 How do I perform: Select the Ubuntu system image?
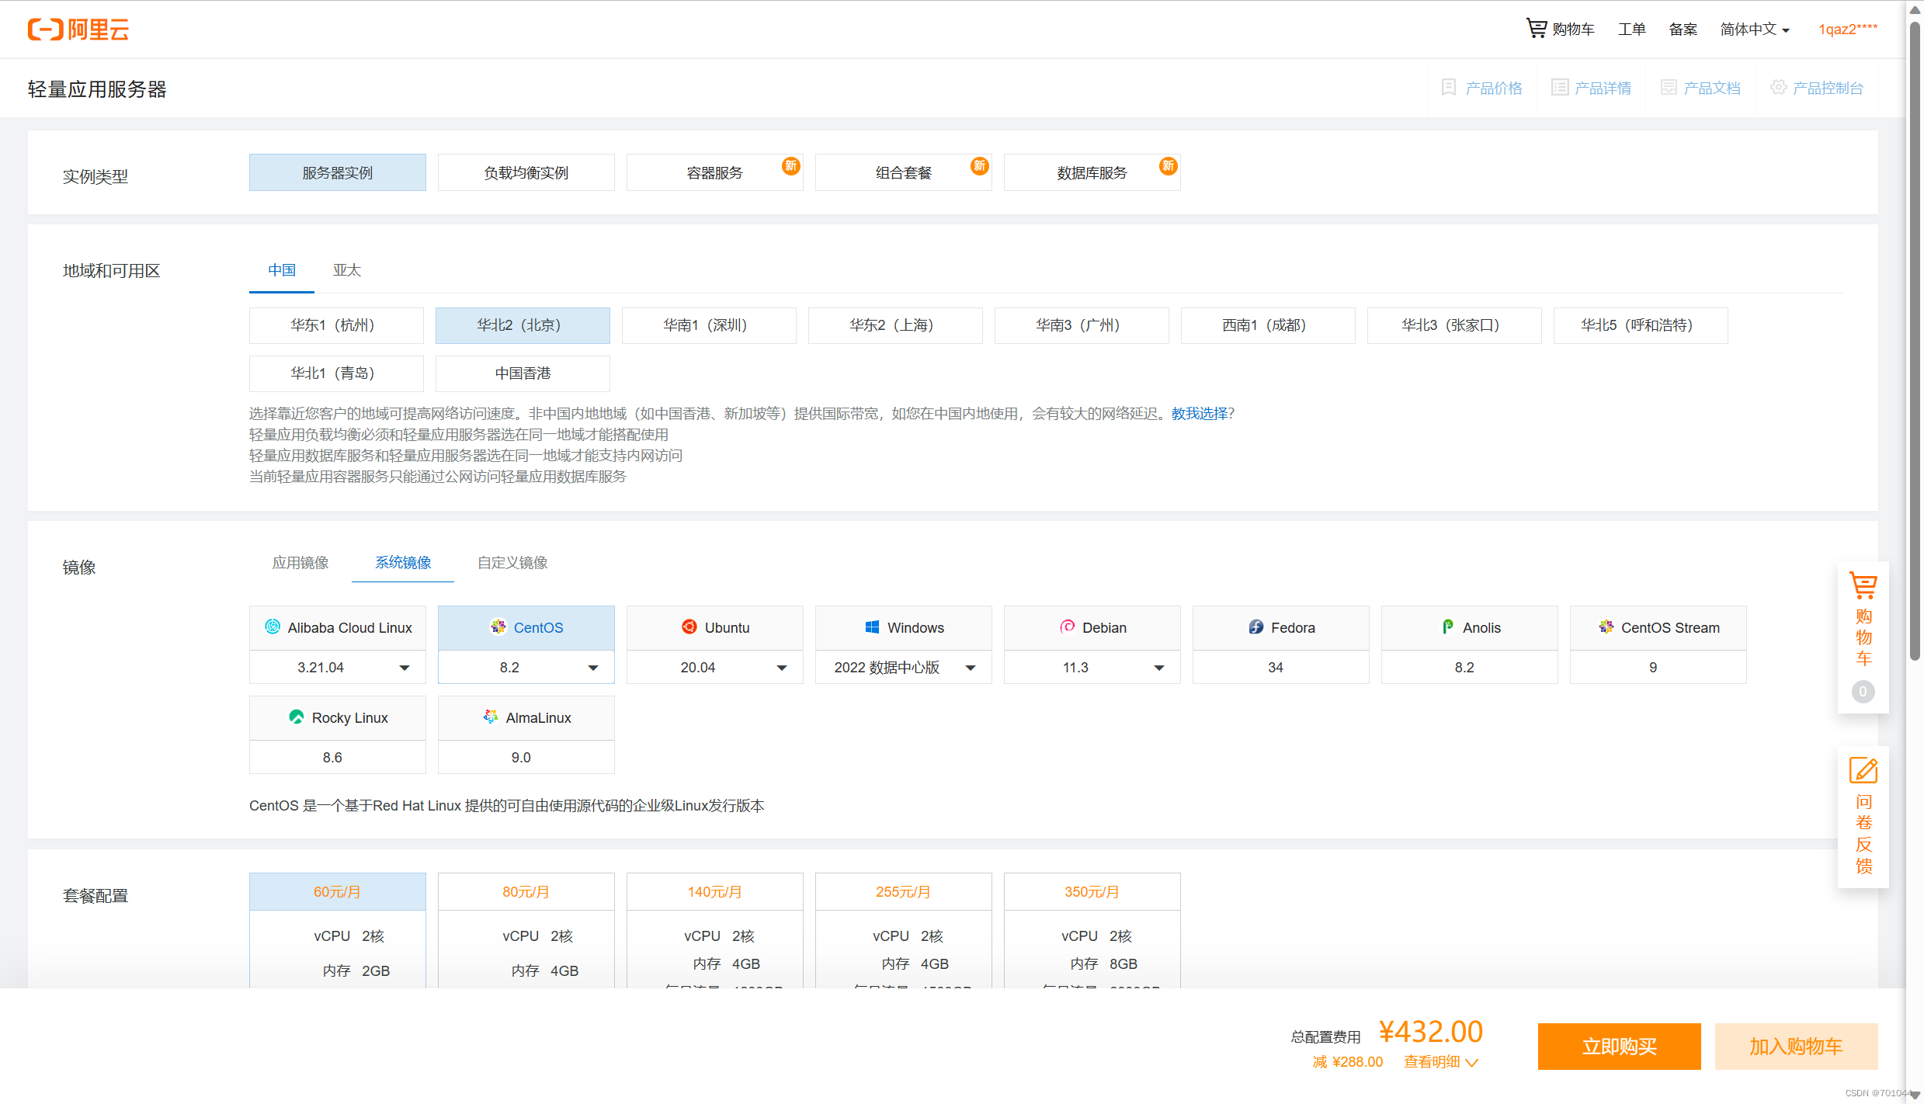point(714,627)
